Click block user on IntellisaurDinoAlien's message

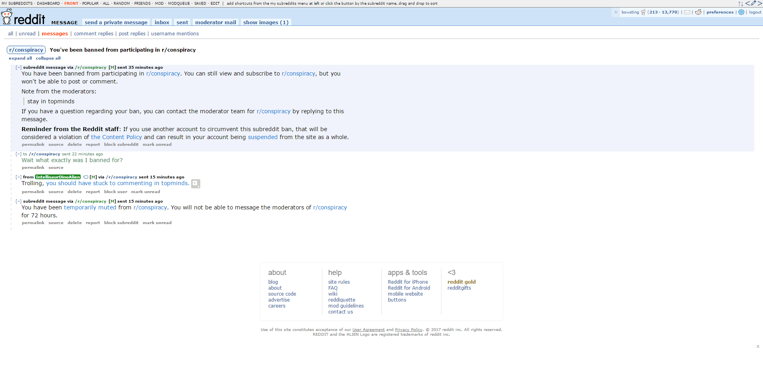tap(116, 192)
